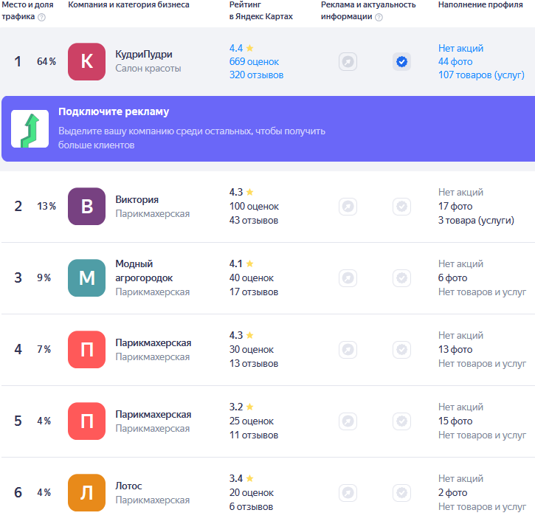Open the '320 отзывов' link
The image size is (535, 524).
(x=256, y=75)
